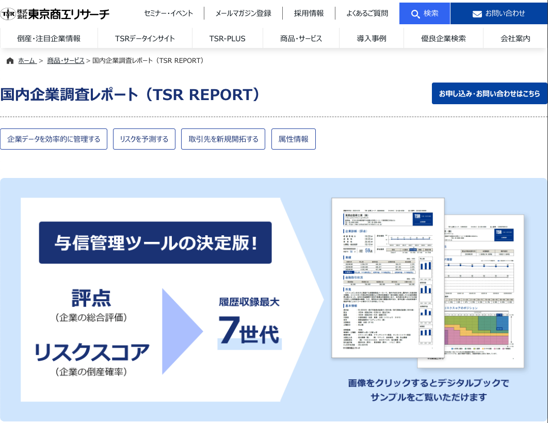Open the 導入事例 menu item

tap(372, 38)
